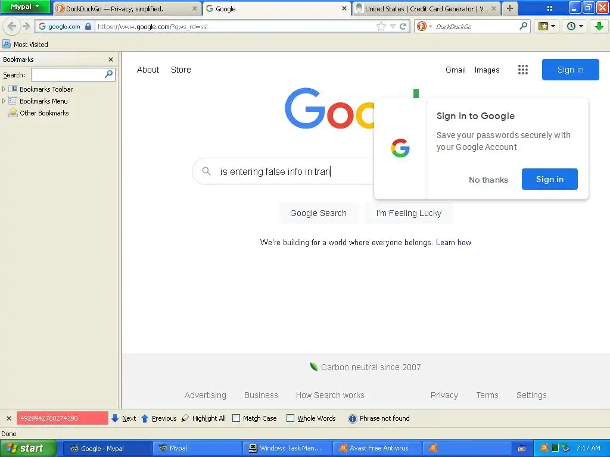
Task: Enable the Match Case checkbox
Action: tap(236, 418)
